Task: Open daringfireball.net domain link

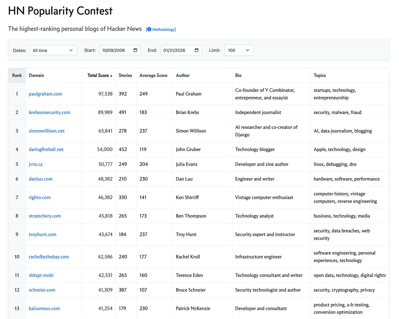Action: pyautogui.click(x=46, y=150)
